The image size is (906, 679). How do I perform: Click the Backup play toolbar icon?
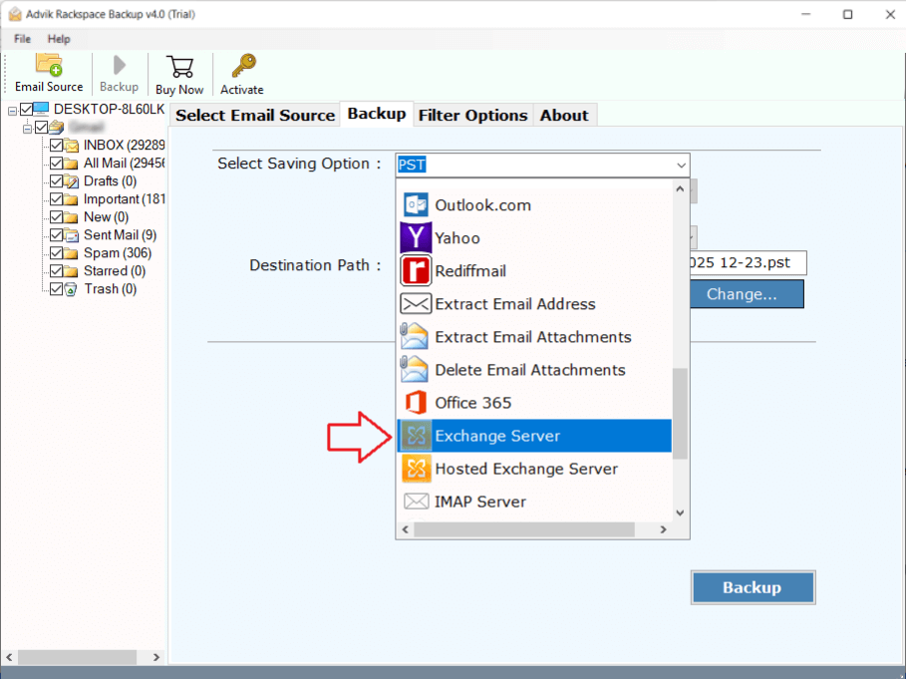pyautogui.click(x=119, y=65)
